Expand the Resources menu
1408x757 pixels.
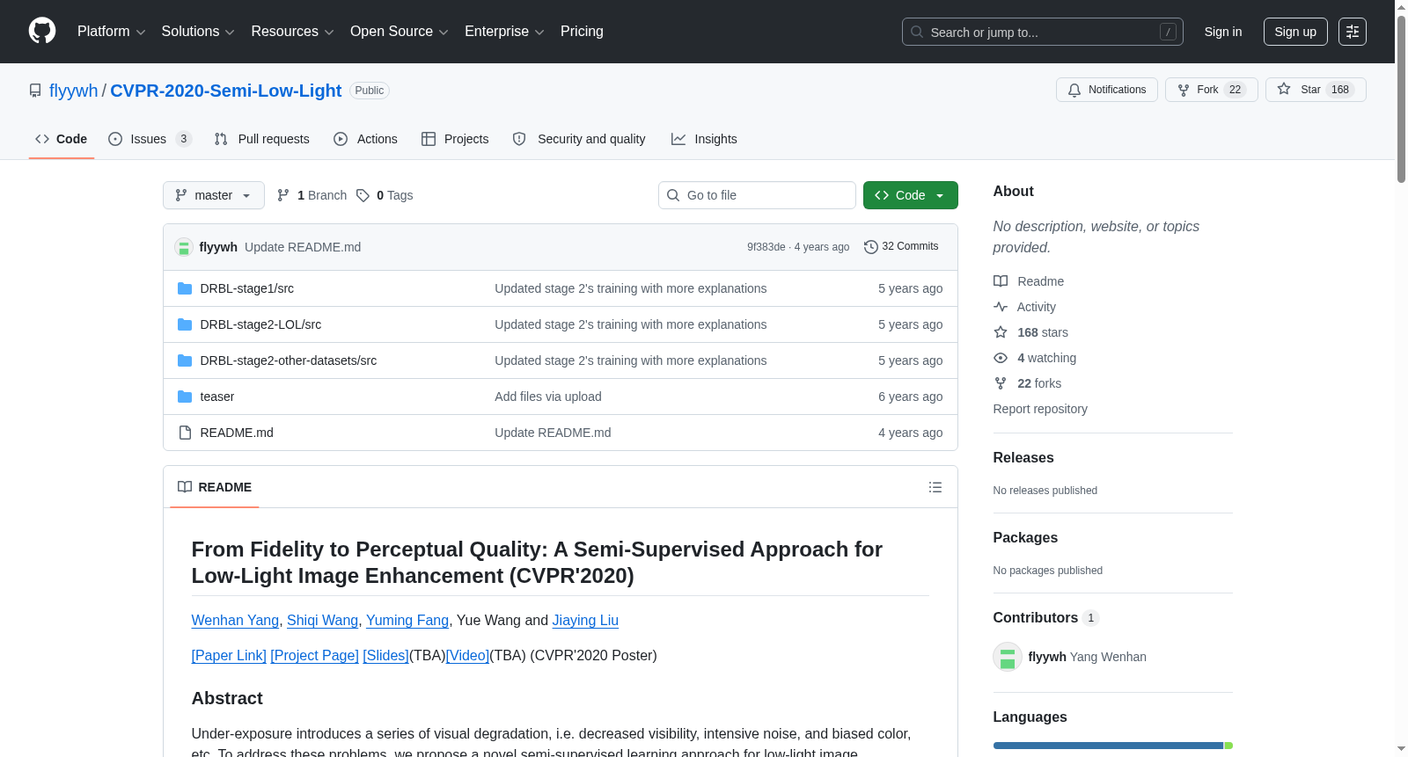click(292, 32)
